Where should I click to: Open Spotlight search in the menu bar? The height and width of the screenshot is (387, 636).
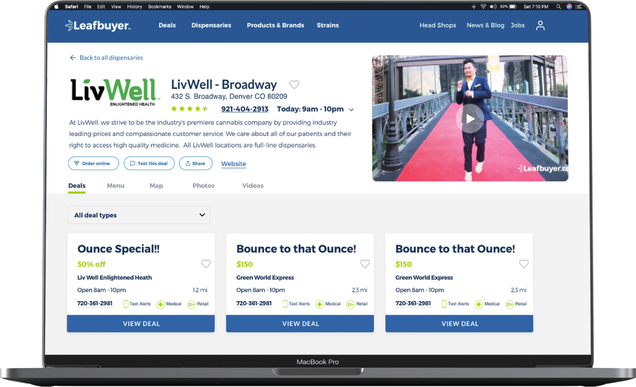pyautogui.click(x=559, y=7)
